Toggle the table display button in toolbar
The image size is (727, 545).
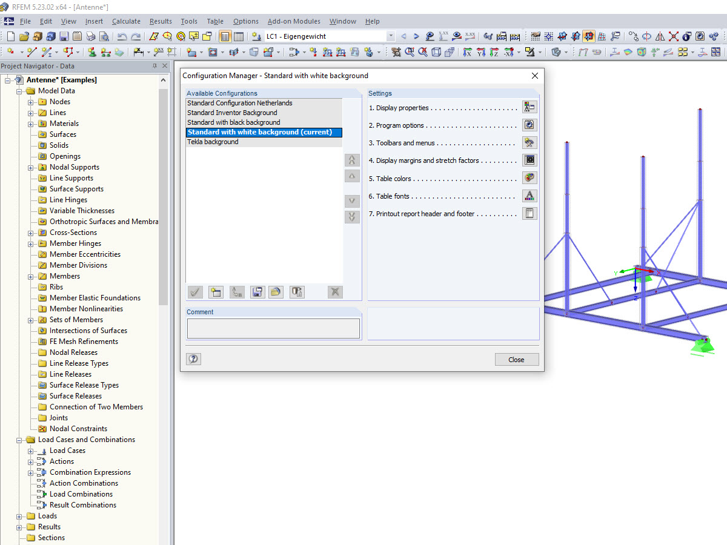(239, 37)
